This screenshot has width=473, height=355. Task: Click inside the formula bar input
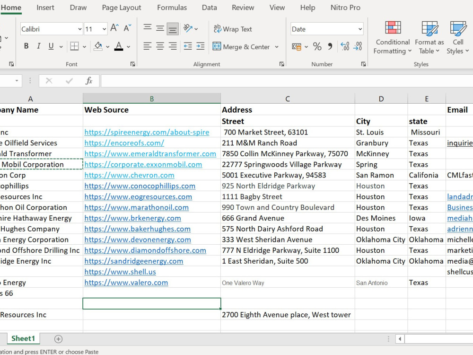(287, 81)
